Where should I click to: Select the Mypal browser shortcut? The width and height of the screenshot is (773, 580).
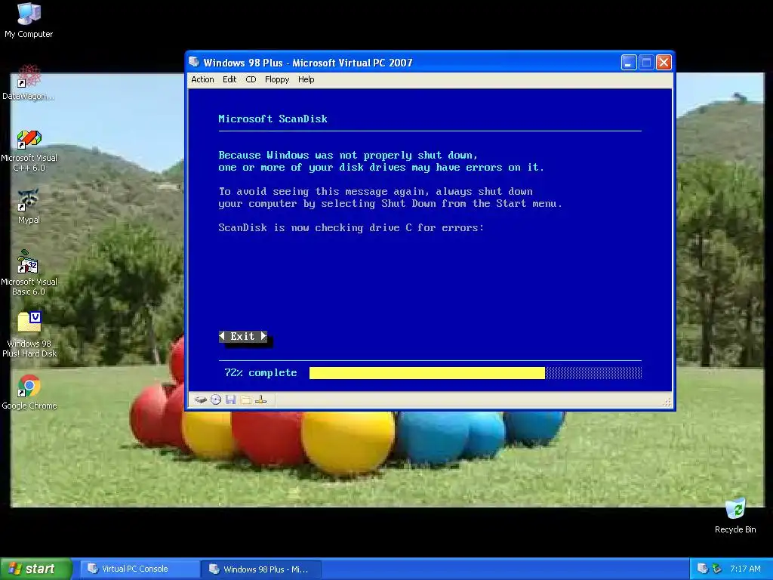click(x=29, y=207)
